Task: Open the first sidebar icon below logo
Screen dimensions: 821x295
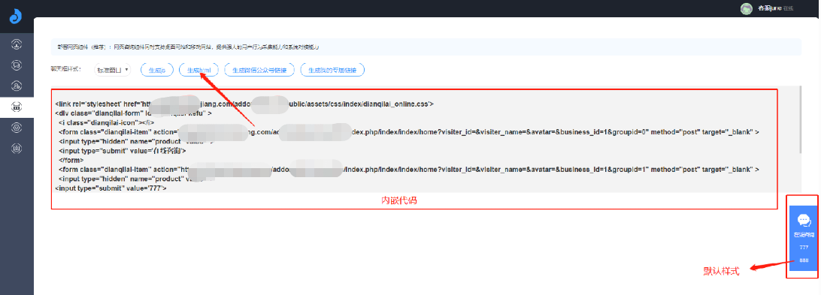Action: pos(17,44)
